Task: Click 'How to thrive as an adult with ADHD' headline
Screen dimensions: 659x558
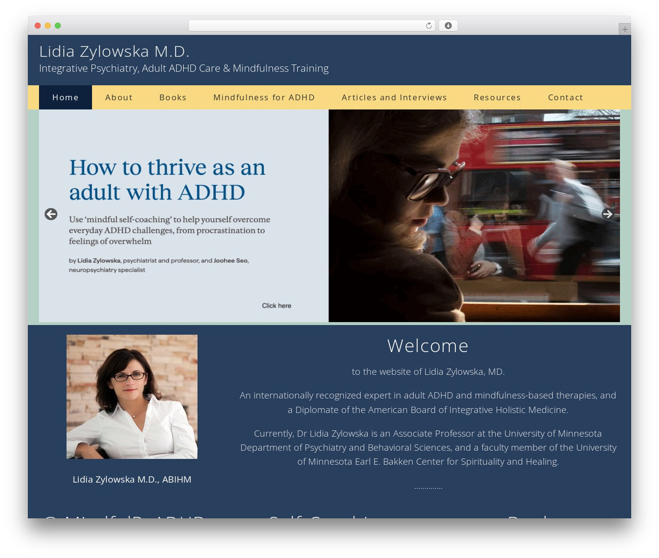Action: point(167,180)
